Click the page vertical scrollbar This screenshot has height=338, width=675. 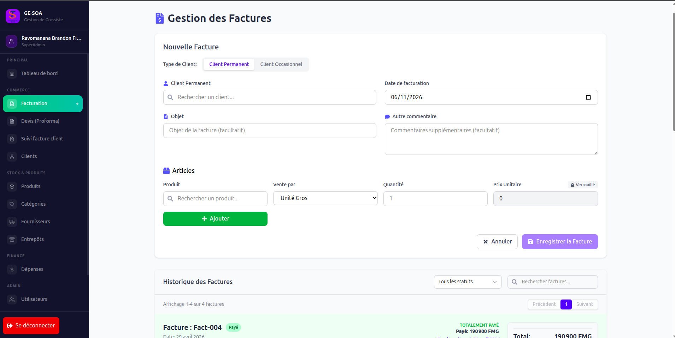pyautogui.click(x=674, y=72)
